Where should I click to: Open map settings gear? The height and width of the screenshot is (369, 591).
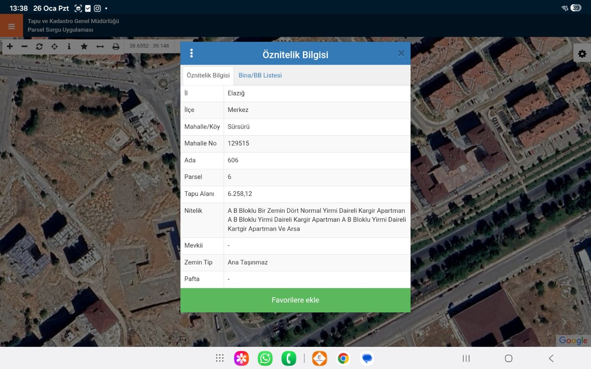(x=582, y=54)
